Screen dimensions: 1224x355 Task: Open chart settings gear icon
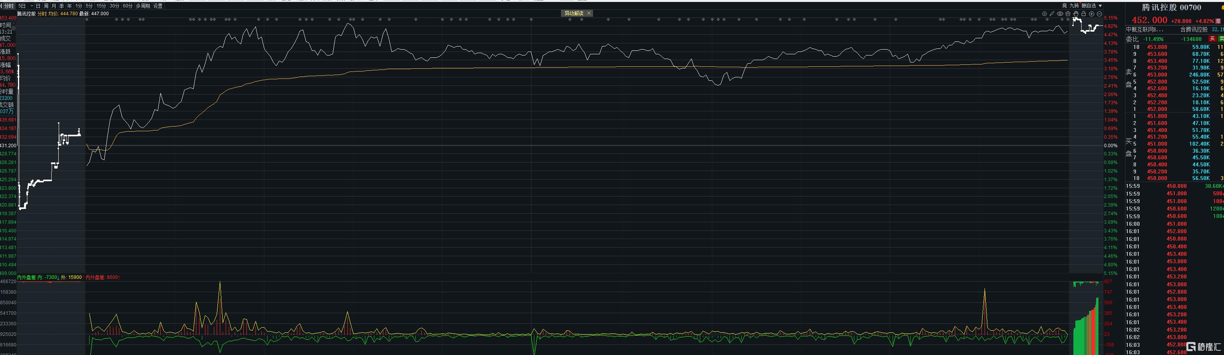[x=1044, y=14]
